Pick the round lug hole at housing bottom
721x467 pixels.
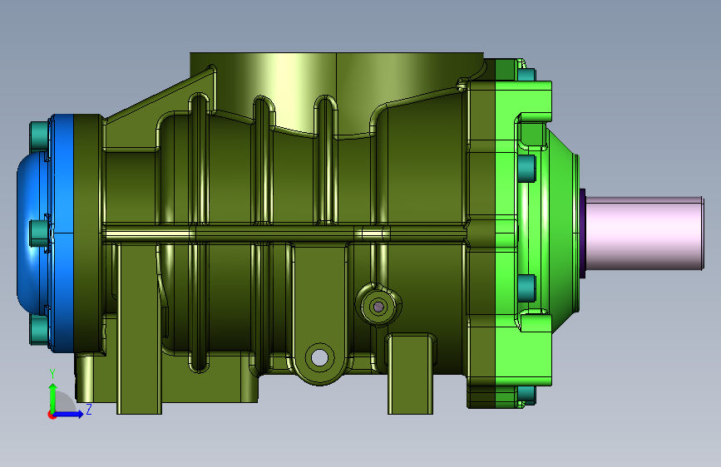[x=319, y=357]
